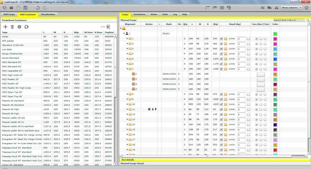Viewport: 311px width, 169px height.
Task: Uncheck the stack checkbox for cargo 3
Action: pos(221,49)
